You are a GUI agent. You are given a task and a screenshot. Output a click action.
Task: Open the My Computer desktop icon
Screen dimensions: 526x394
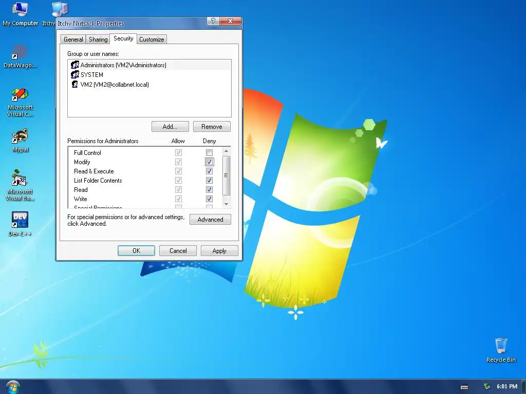pos(20,14)
